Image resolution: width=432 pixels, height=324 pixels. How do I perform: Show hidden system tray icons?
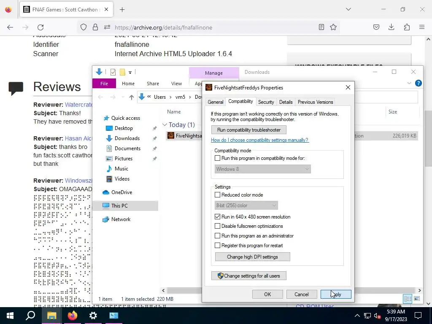pyautogui.click(x=357, y=316)
